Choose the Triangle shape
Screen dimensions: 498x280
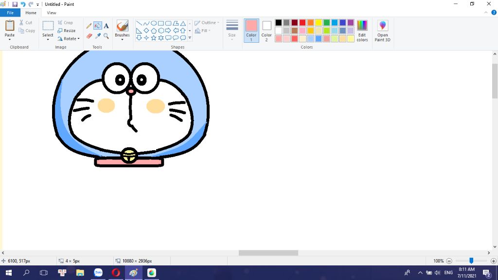[x=183, y=23]
